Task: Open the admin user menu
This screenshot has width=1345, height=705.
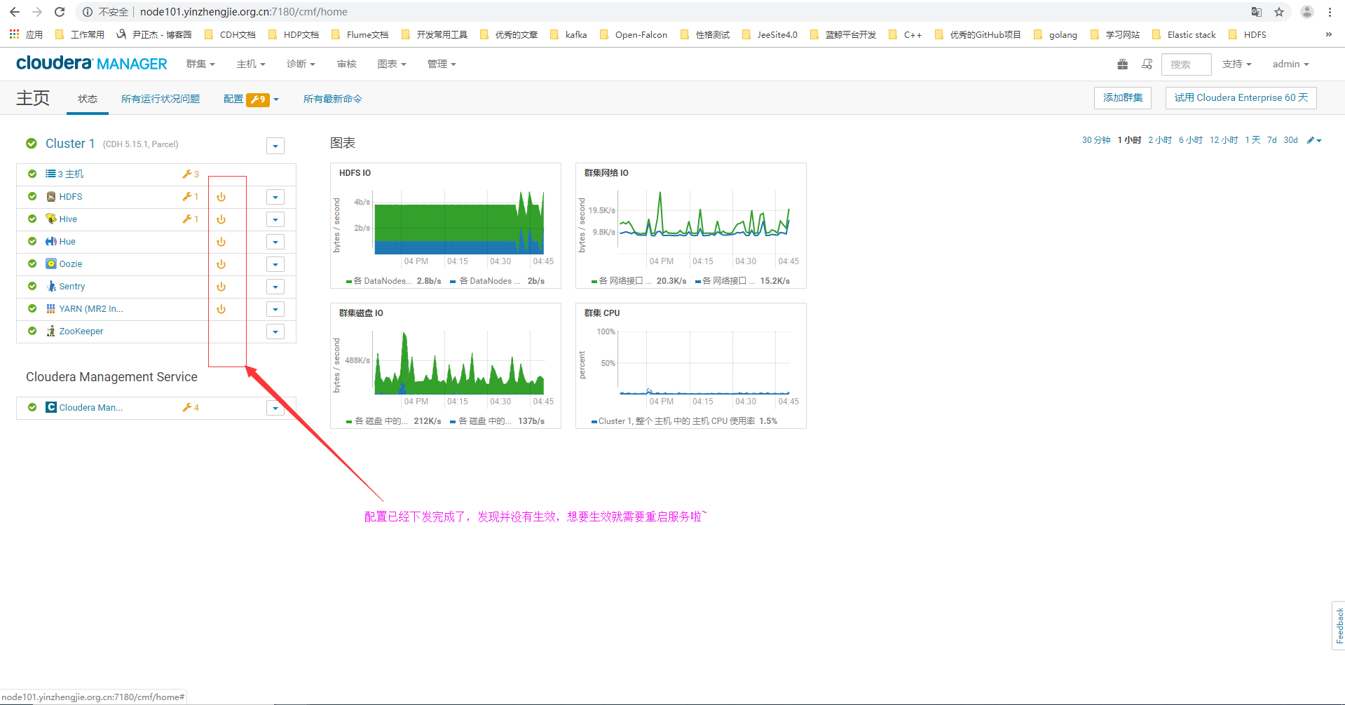Action: point(1290,64)
